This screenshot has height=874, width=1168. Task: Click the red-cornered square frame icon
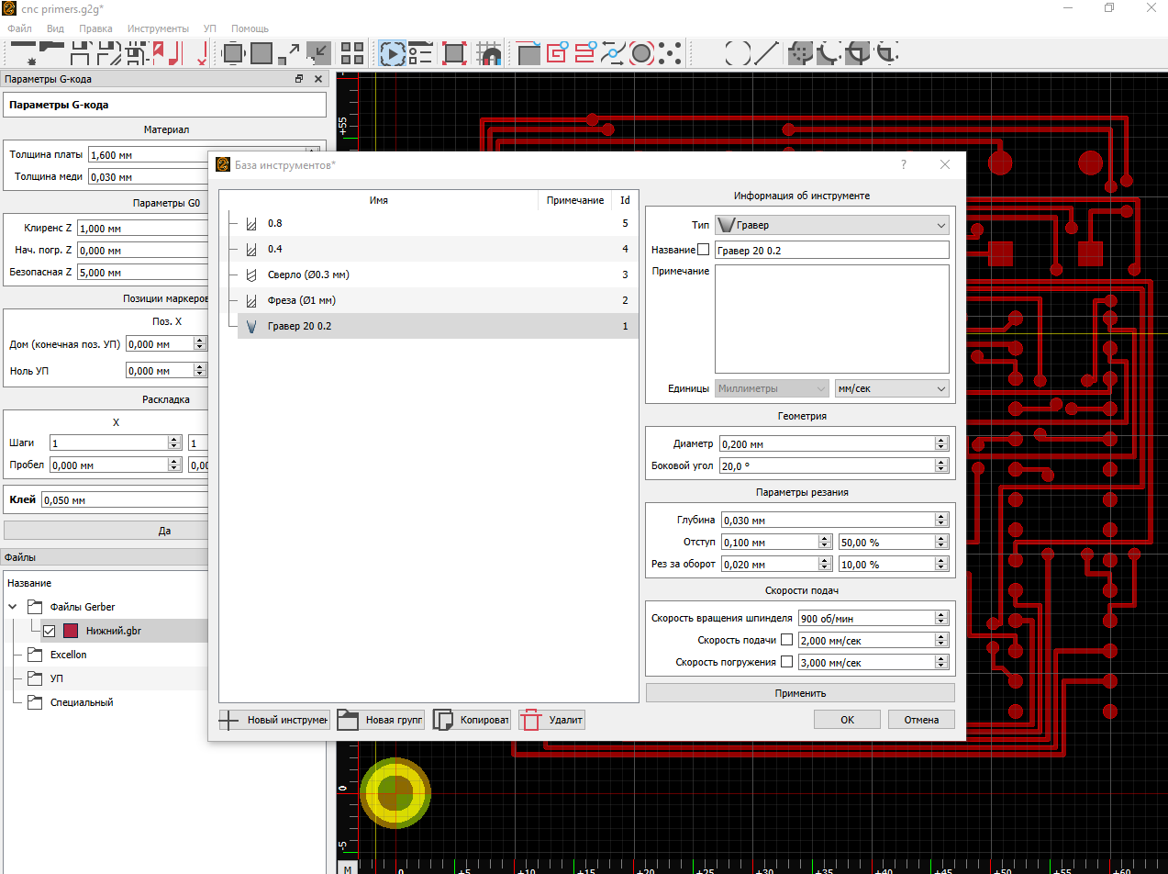(454, 52)
